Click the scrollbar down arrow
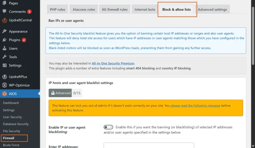The width and height of the screenshot is (255, 148). click(253, 146)
